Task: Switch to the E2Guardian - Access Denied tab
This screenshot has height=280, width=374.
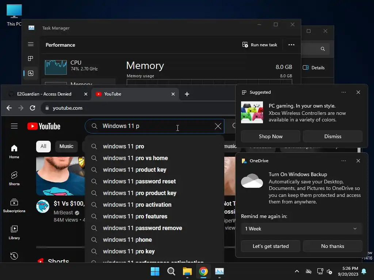Action: pos(44,94)
